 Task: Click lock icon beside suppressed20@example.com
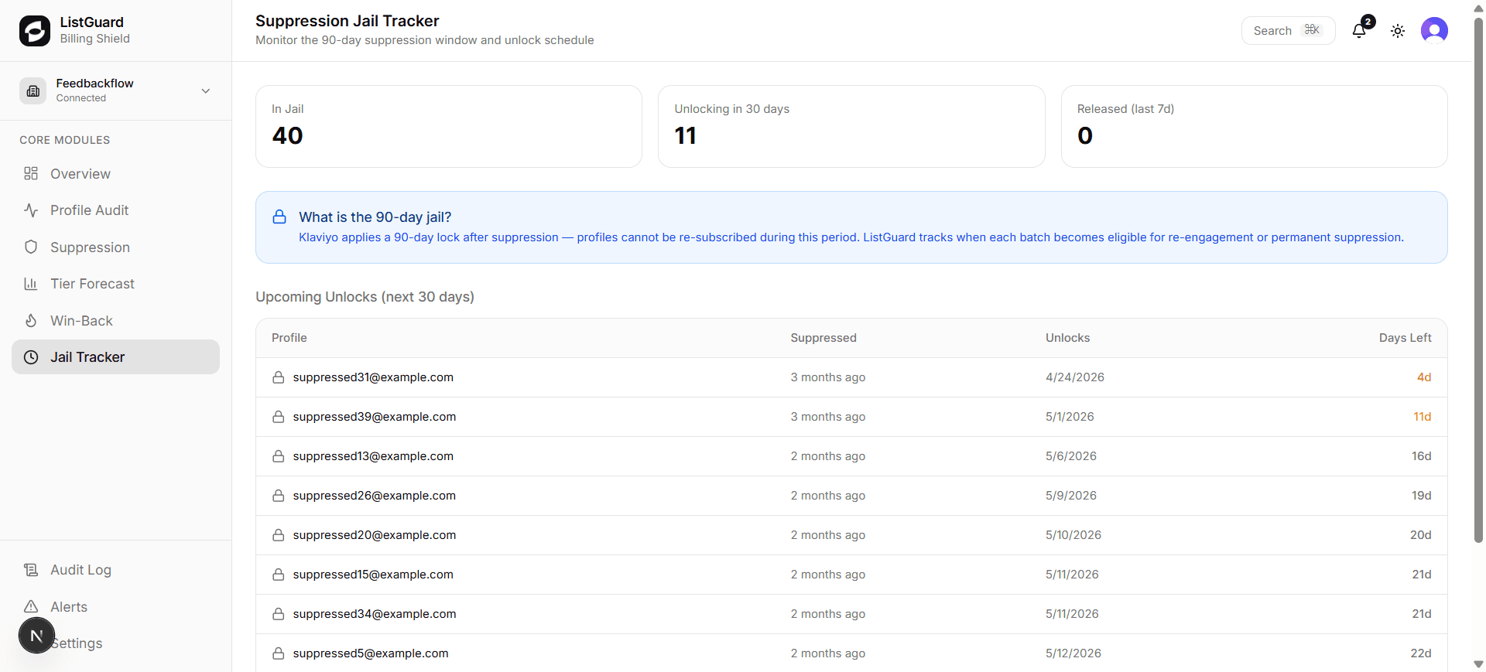coord(278,535)
